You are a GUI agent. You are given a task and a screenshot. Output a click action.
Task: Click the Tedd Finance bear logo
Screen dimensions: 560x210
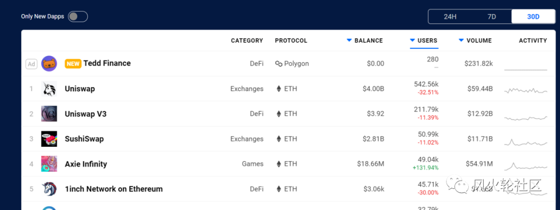[49, 64]
